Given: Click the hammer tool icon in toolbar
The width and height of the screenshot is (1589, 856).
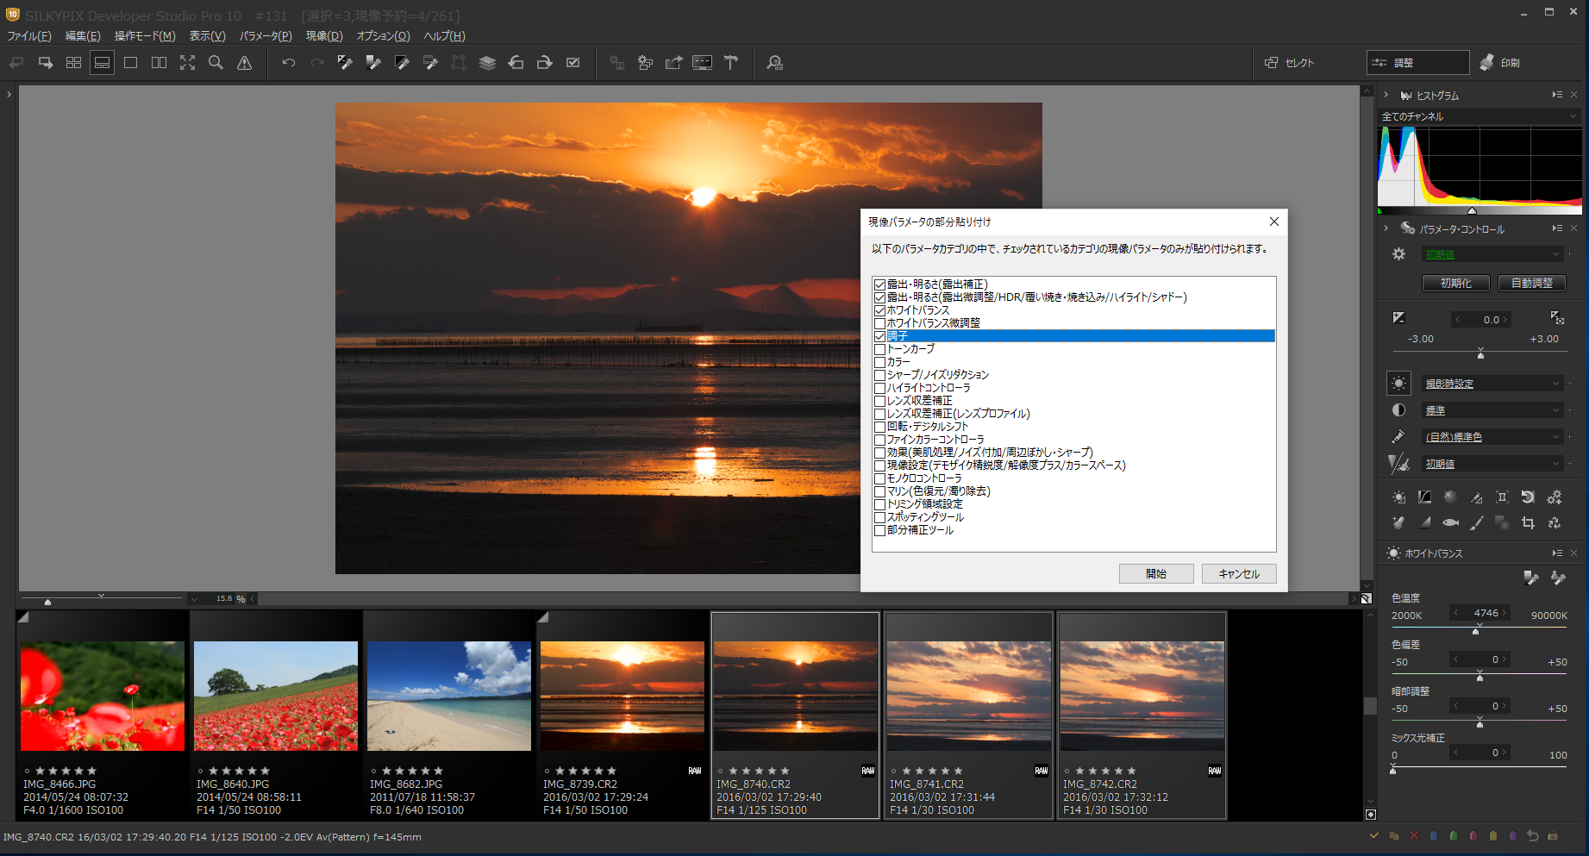Looking at the screenshot, I should coord(731,63).
